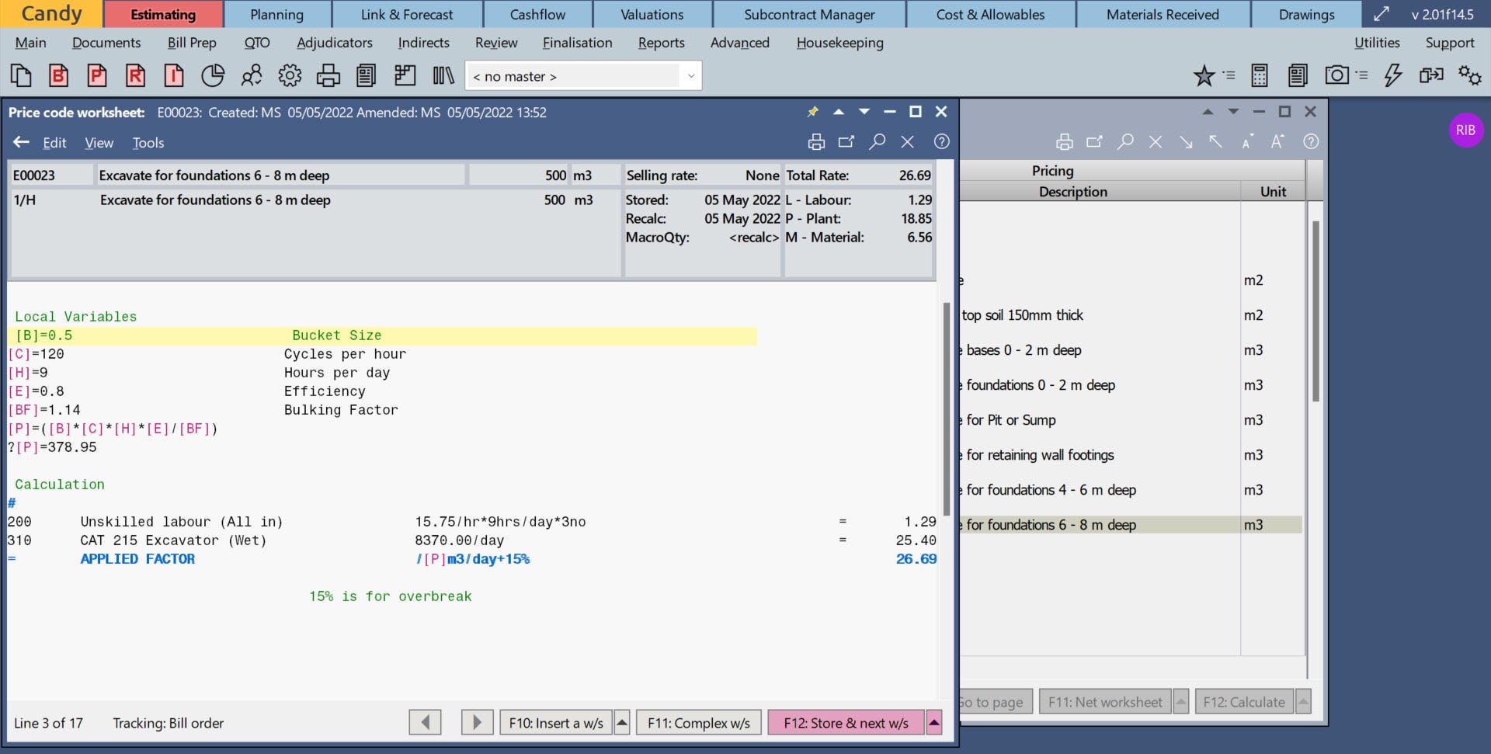
Task: Open the Price document icon marked P
Action: tap(96, 75)
